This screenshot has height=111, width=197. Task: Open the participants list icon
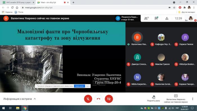point(146,18)
